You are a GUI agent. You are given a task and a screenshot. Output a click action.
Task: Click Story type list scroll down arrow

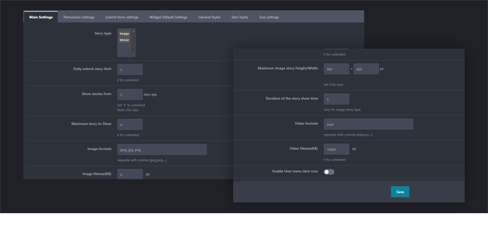(x=134, y=55)
